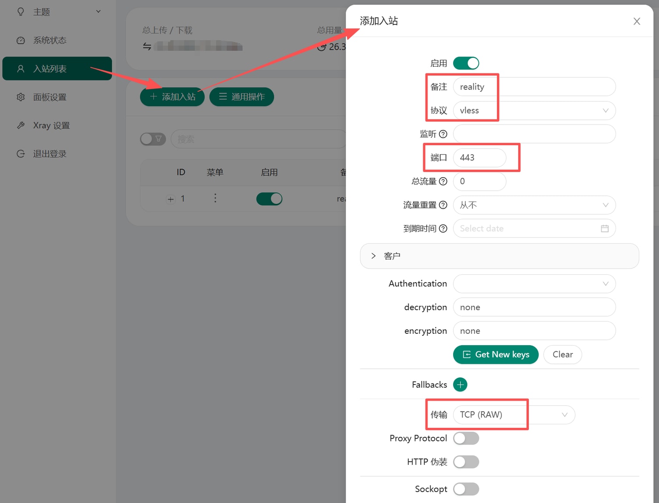Close the 添加入站 dialog with the X
The width and height of the screenshot is (659, 503).
[x=637, y=21]
